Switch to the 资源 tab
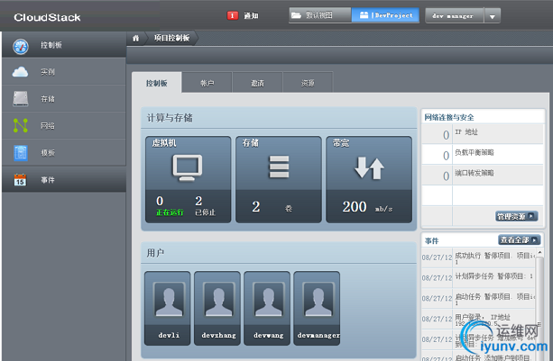 pyautogui.click(x=308, y=83)
